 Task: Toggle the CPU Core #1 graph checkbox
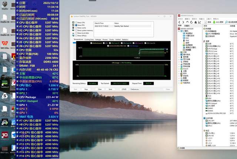tap(110, 43)
